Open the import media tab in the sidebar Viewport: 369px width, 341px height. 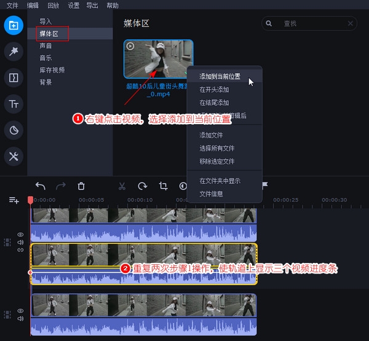[14, 25]
